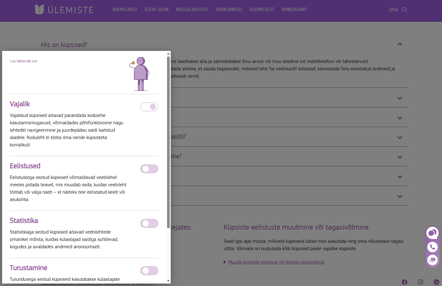Screen dimensions: 442x286
Task: Turn on the Statistika cookies toggle
Action: coord(149,223)
